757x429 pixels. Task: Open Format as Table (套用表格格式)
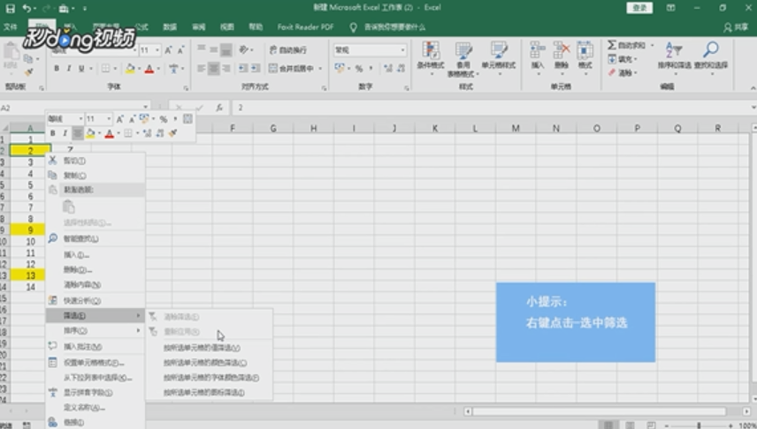(x=463, y=59)
